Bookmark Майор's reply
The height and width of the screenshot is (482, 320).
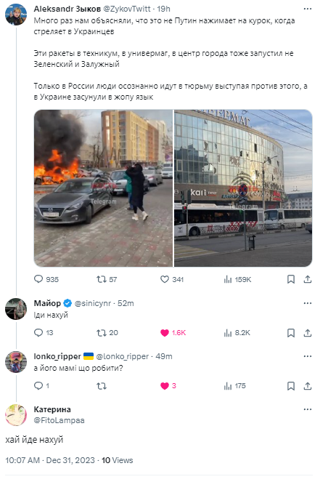coord(291,333)
